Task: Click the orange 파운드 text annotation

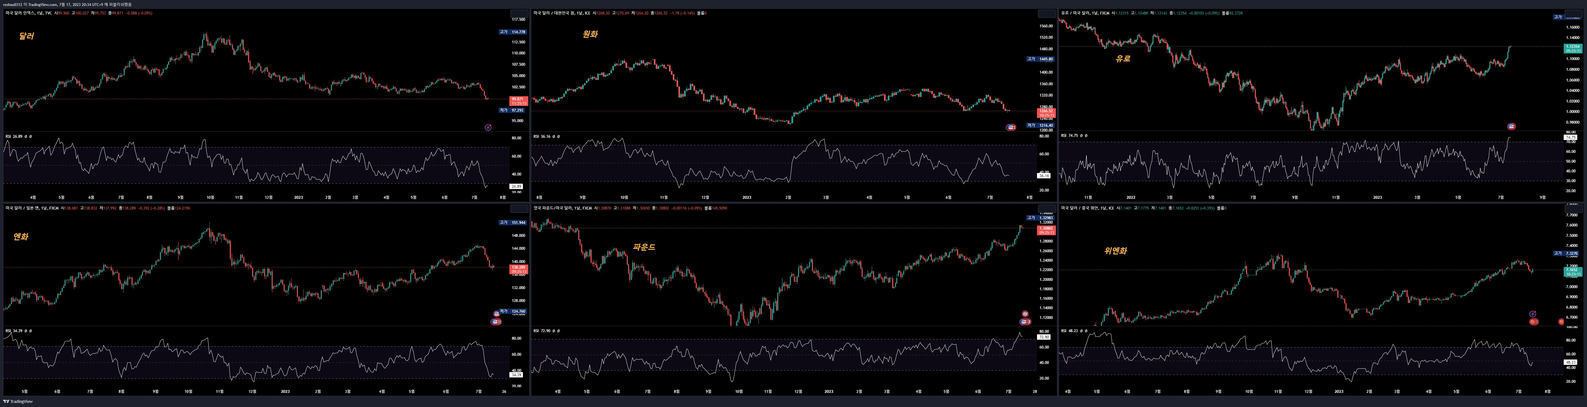Action: (x=644, y=247)
